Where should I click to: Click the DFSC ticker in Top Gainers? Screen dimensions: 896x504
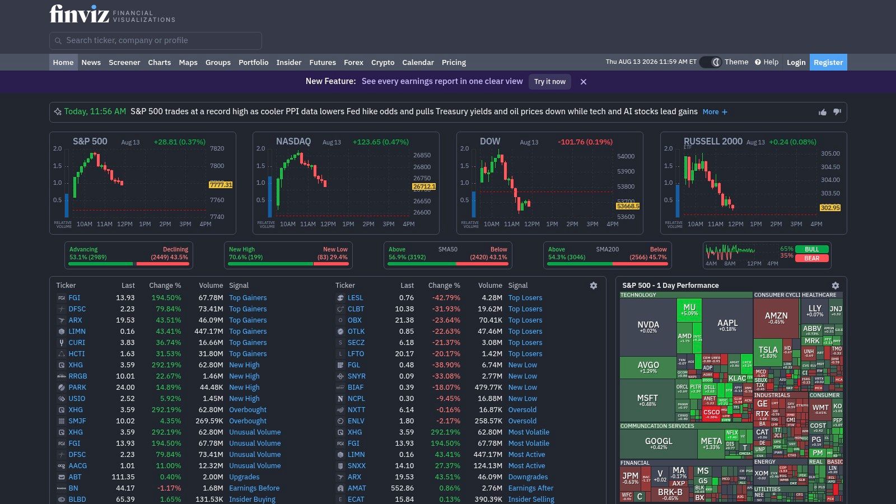point(77,309)
